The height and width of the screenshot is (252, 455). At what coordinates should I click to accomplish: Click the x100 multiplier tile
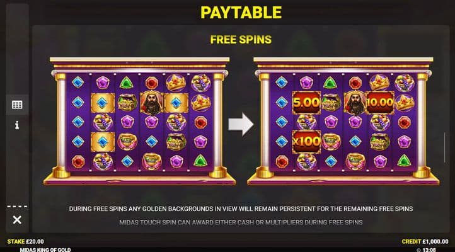[x=306, y=142]
